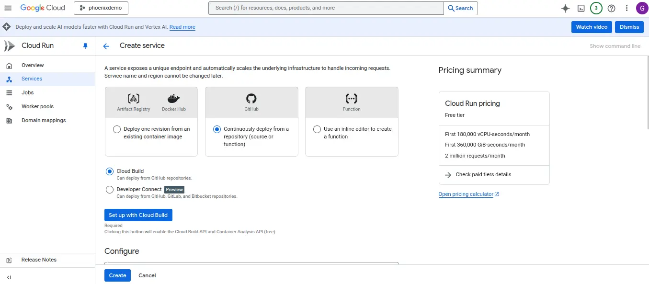Screen dimensions: 649x284
Task: Open Jobs in the sidebar
Action: click(47, 93)
